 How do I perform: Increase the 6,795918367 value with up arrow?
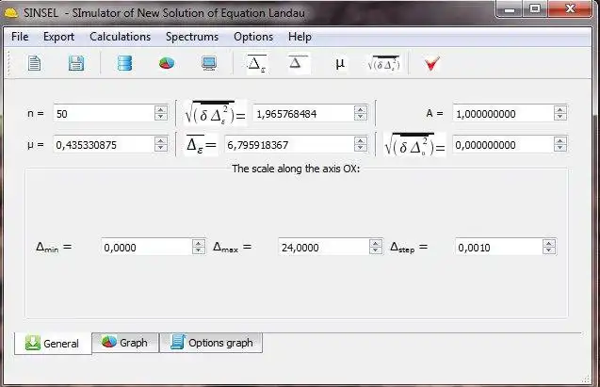click(361, 141)
